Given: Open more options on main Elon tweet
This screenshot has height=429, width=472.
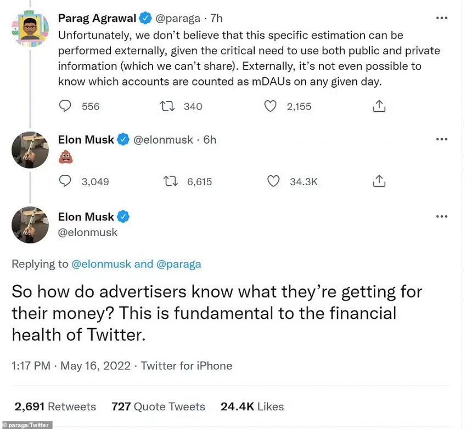Looking at the screenshot, I should click(x=441, y=216).
